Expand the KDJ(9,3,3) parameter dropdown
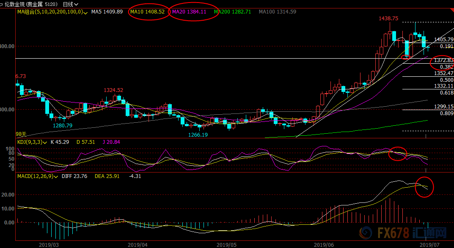The image size is (454, 248). coord(45,142)
